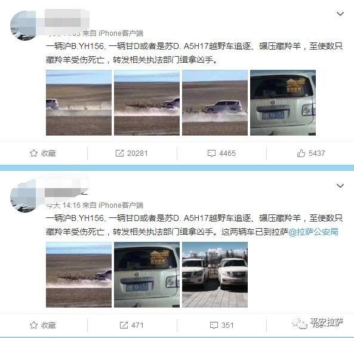
Task: Click the star favorite icon on second post
Action: click(33, 325)
